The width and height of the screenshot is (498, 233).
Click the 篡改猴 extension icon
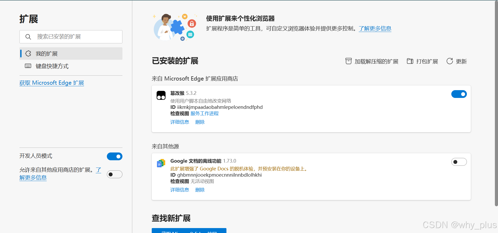point(161,95)
